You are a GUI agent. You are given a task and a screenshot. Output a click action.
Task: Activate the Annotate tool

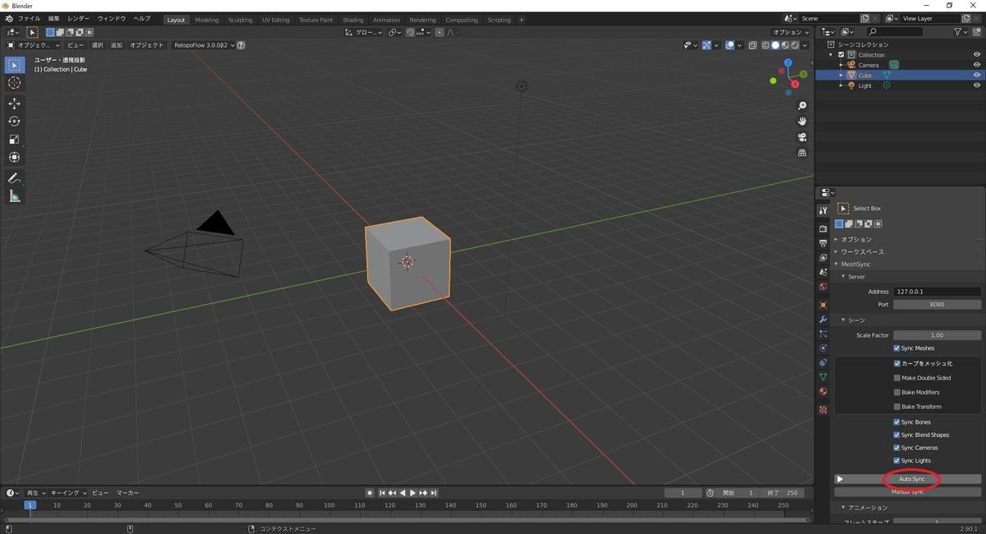(14, 178)
